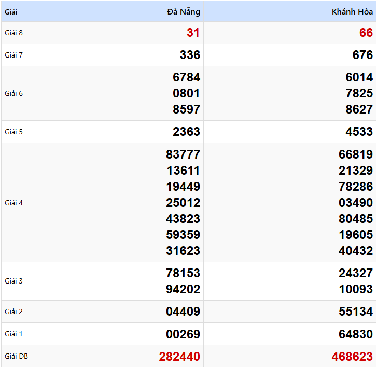
Task: Click the Giải 4 row label
Action: [13, 203]
